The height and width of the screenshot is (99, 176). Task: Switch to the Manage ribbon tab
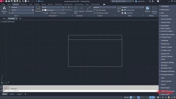pyautogui.click(x=37, y=4)
